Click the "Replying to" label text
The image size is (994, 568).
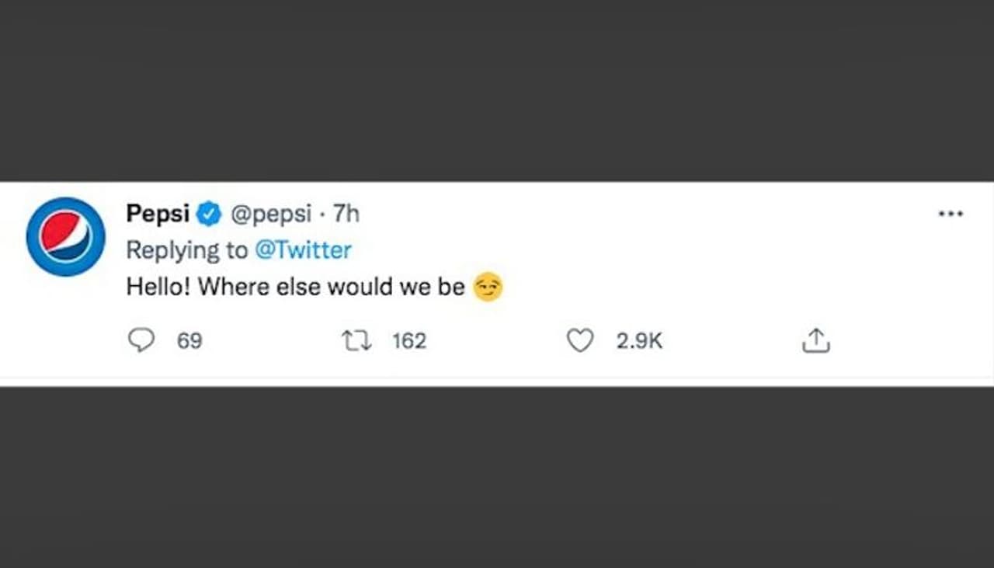186,250
